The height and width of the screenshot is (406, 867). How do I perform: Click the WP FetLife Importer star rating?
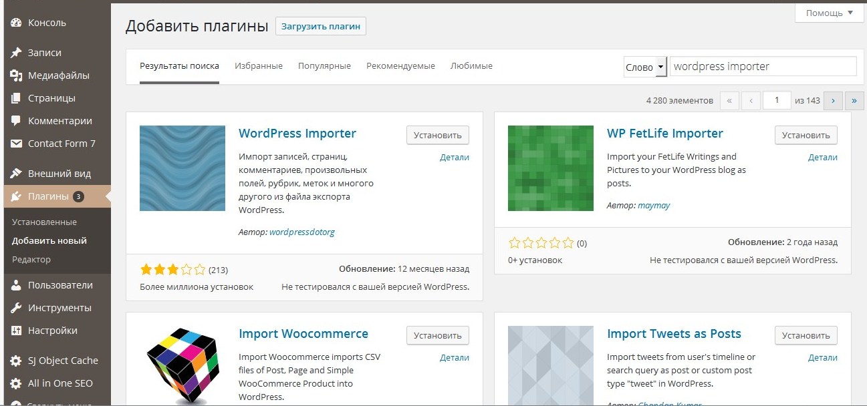[541, 243]
